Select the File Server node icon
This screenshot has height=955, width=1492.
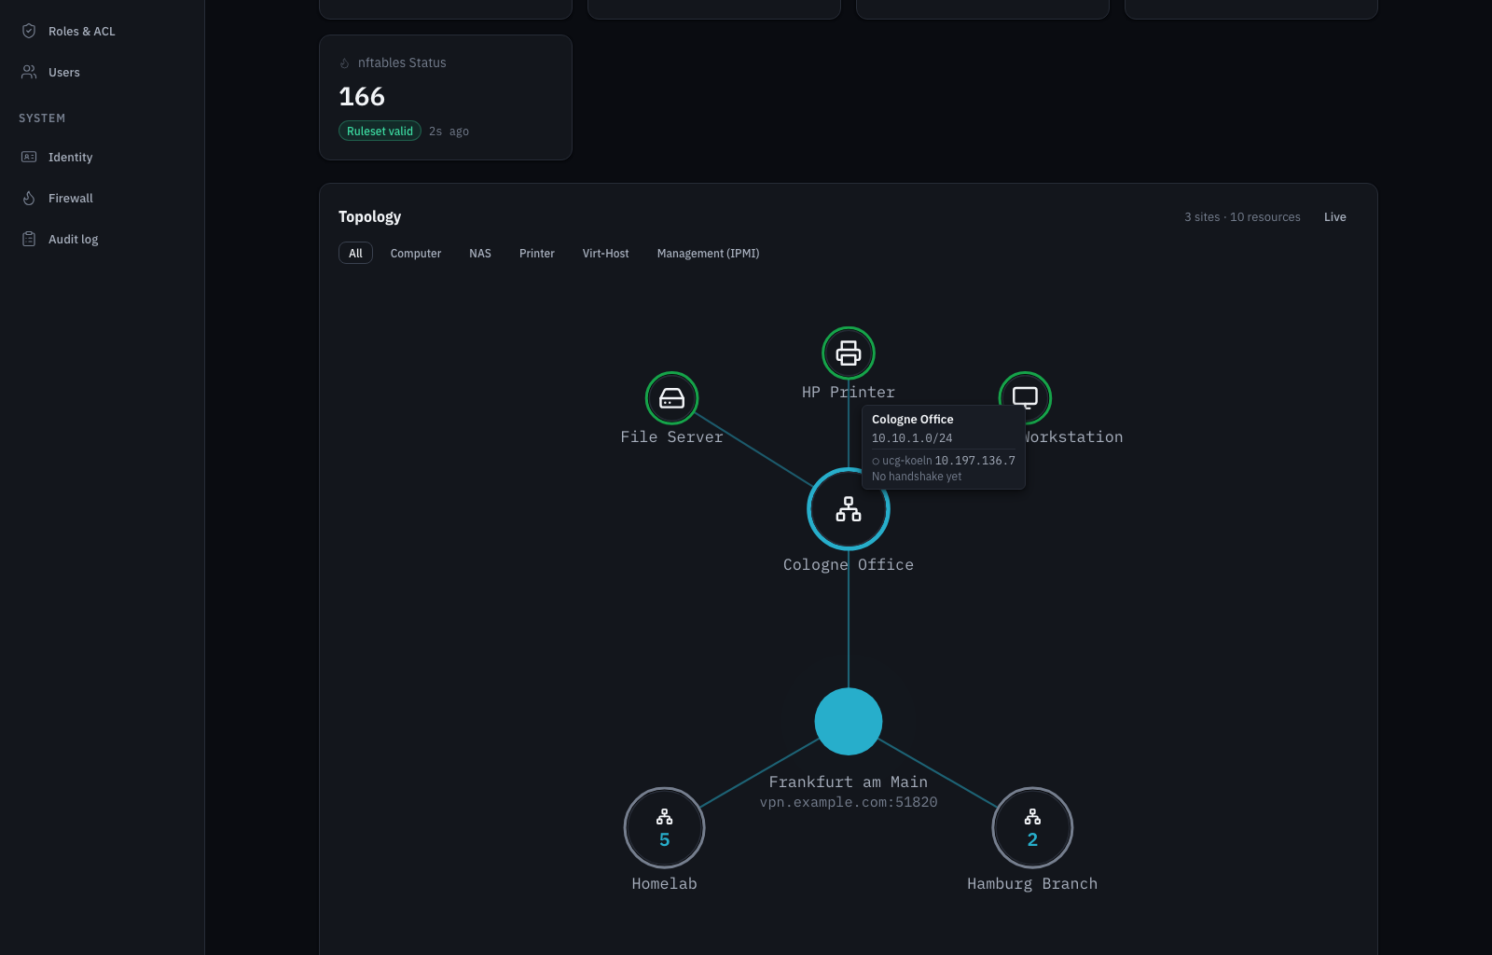click(x=671, y=398)
